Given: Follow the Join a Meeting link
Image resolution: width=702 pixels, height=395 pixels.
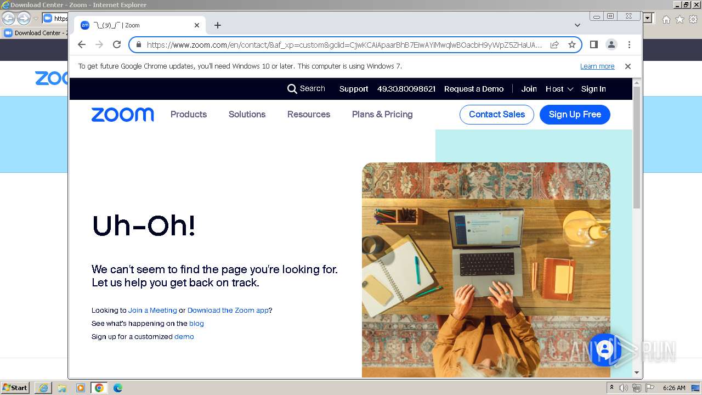Looking at the screenshot, I should (x=152, y=311).
